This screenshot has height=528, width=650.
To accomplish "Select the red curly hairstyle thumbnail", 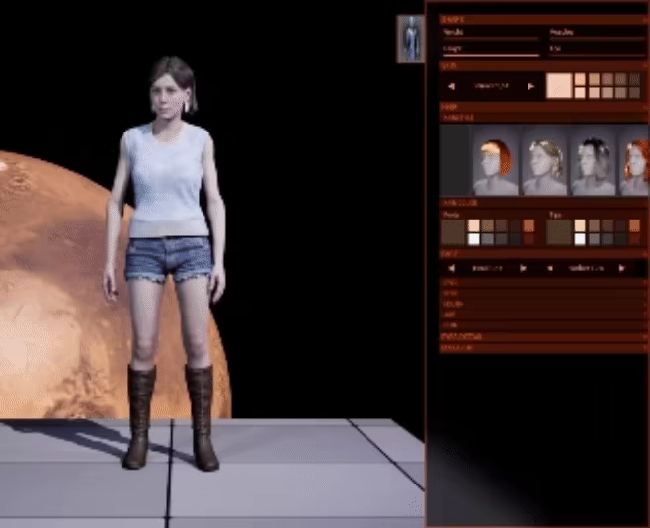I will click(x=634, y=160).
